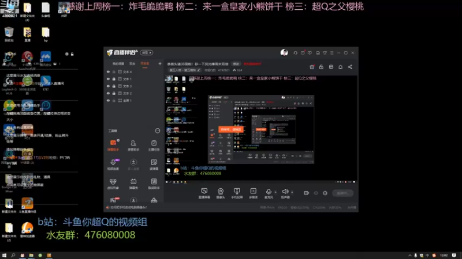Screen dimensions: 462x259
Task: Open the 主播任务 tool
Action: [x=154, y=146]
